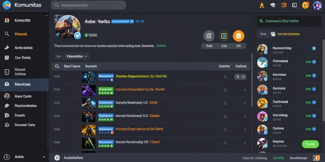
Task: Focus the top search input field
Action: pos(89,5)
